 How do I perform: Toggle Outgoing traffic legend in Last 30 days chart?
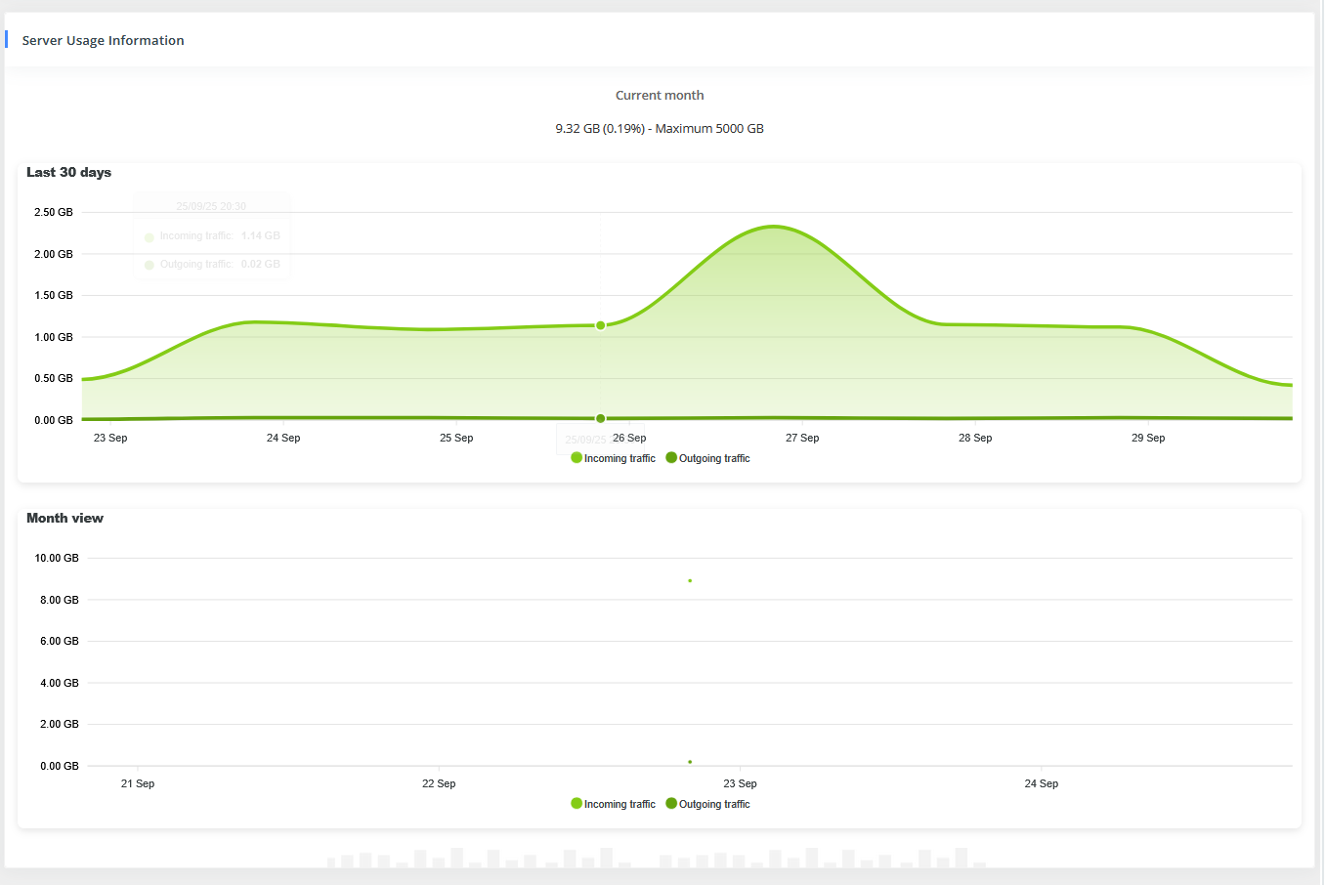point(707,458)
